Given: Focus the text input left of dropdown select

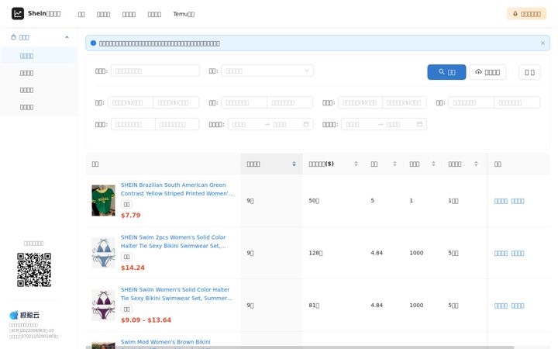Looking at the screenshot, I should 155,71.
